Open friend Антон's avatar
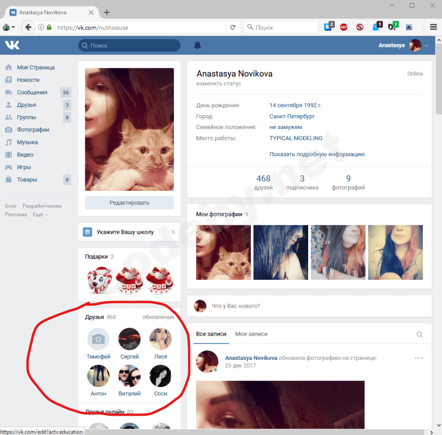The width and height of the screenshot is (442, 435). pyautogui.click(x=98, y=376)
